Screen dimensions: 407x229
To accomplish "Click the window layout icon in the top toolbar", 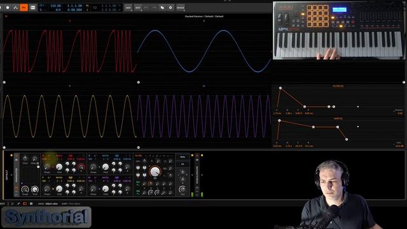I will 162,8.
